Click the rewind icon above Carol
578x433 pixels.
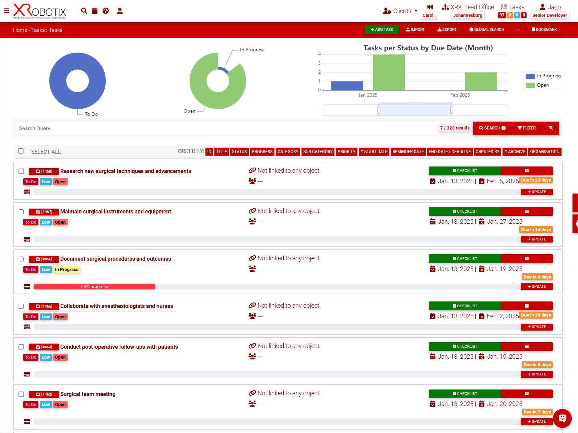pos(429,7)
